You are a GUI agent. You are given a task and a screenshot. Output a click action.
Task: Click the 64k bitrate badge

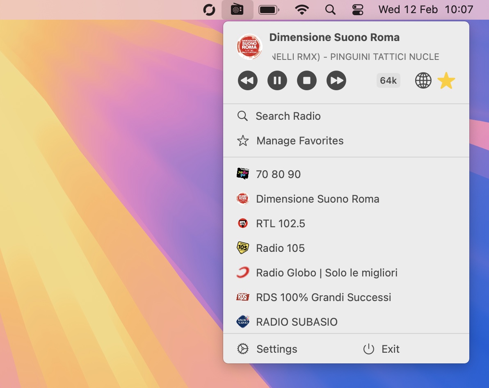coord(388,80)
